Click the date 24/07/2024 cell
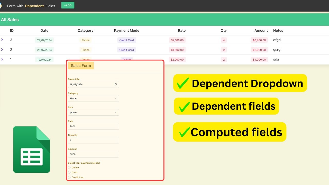 pos(44,40)
